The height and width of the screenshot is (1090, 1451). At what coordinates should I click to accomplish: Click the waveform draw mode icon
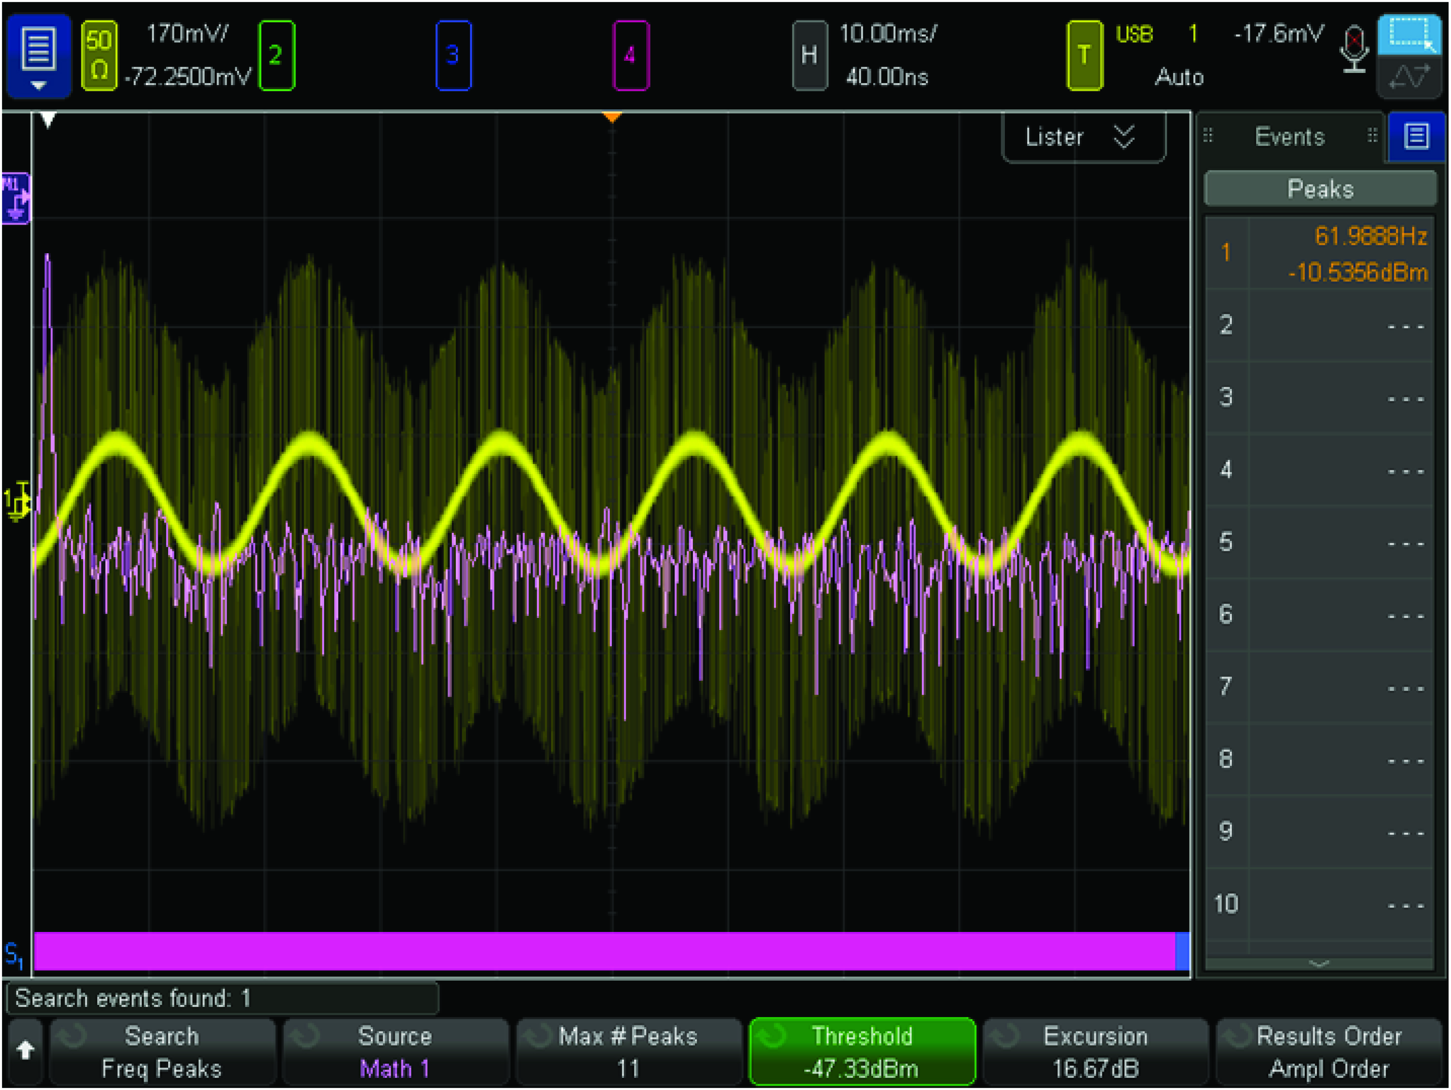point(1410,77)
